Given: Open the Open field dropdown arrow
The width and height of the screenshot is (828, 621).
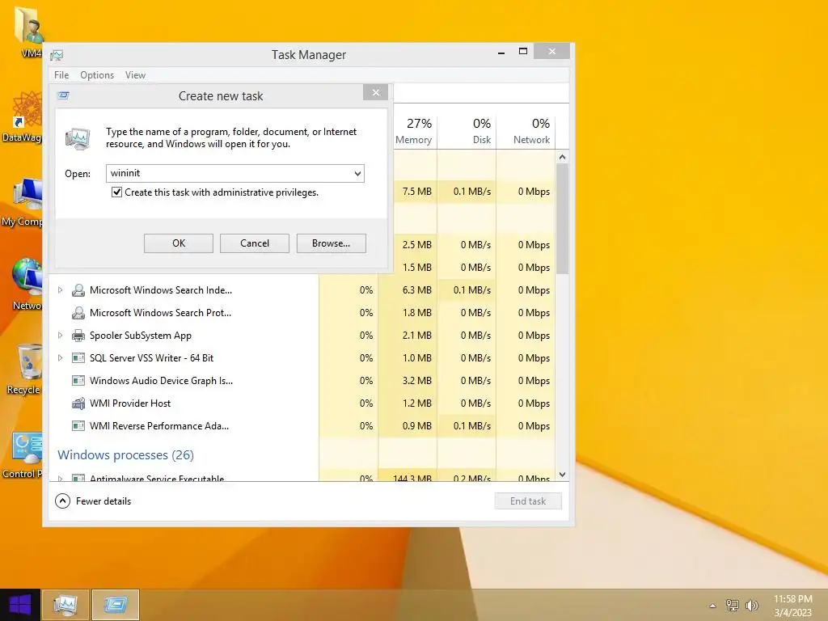Looking at the screenshot, I should 357,173.
